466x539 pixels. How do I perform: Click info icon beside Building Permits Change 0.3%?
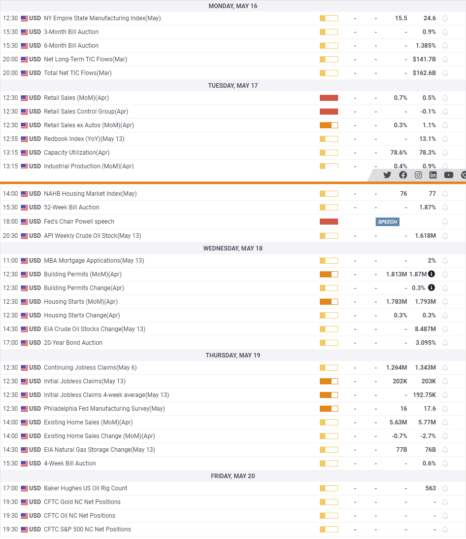(x=431, y=288)
